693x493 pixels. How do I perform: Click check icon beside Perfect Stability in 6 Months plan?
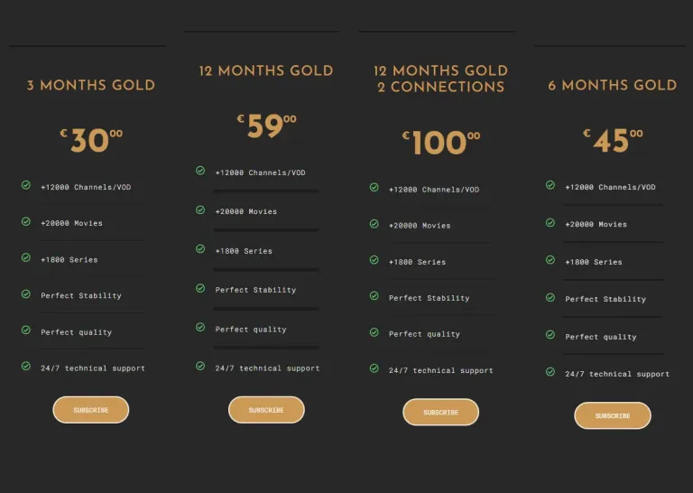(550, 297)
